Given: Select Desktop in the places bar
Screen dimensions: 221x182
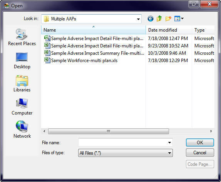Looking at the screenshot, I should [22, 61].
